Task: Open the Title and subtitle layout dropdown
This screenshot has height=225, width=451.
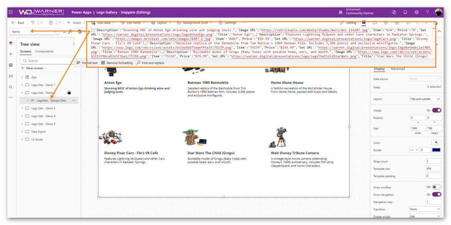Action: (425, 99)
